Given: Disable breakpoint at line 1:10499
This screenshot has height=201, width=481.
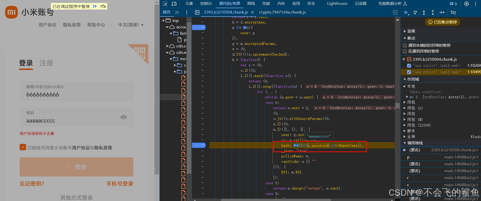Looking at the screenshot, I should (x=409, y=72).
